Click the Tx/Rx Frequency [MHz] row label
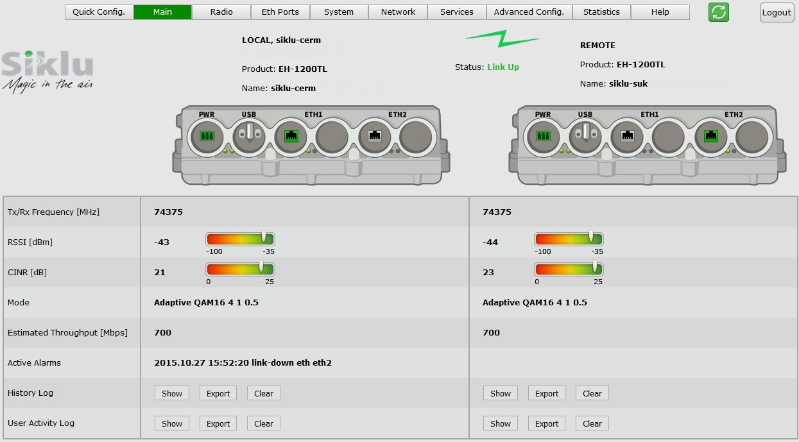 point(53,212)
